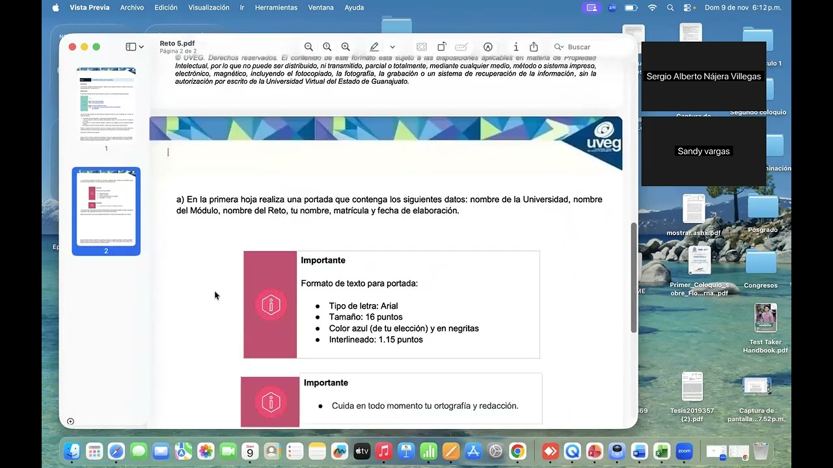The height and width of the screenshot is (468, 833).
Task: Open the Herramientas menu
Action: [276, 8]
